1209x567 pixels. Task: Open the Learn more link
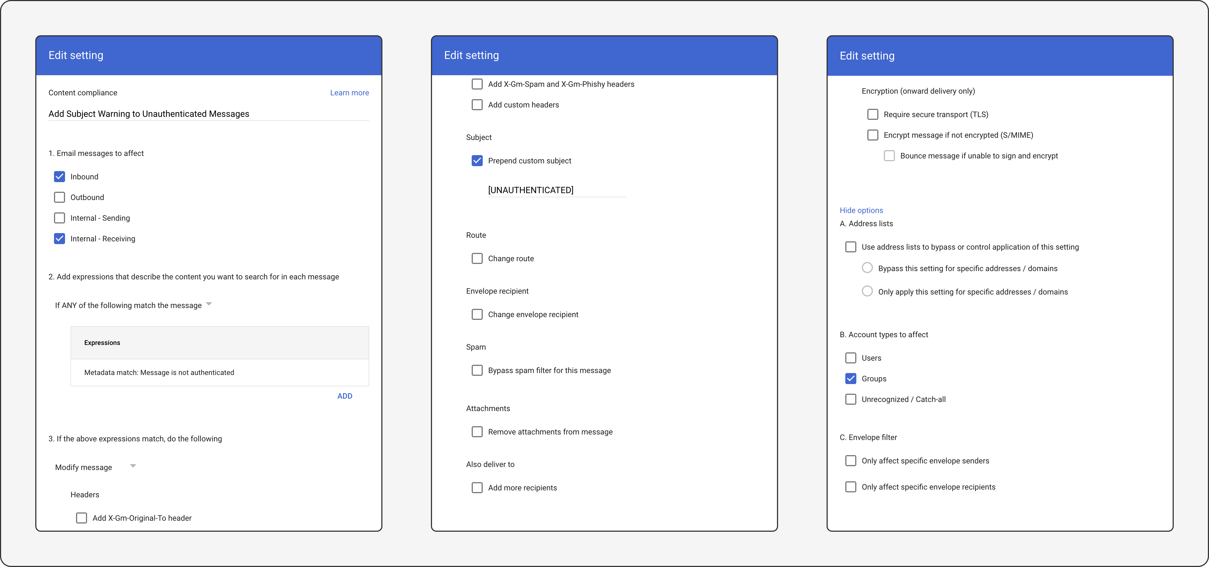(x=349, y=93)
